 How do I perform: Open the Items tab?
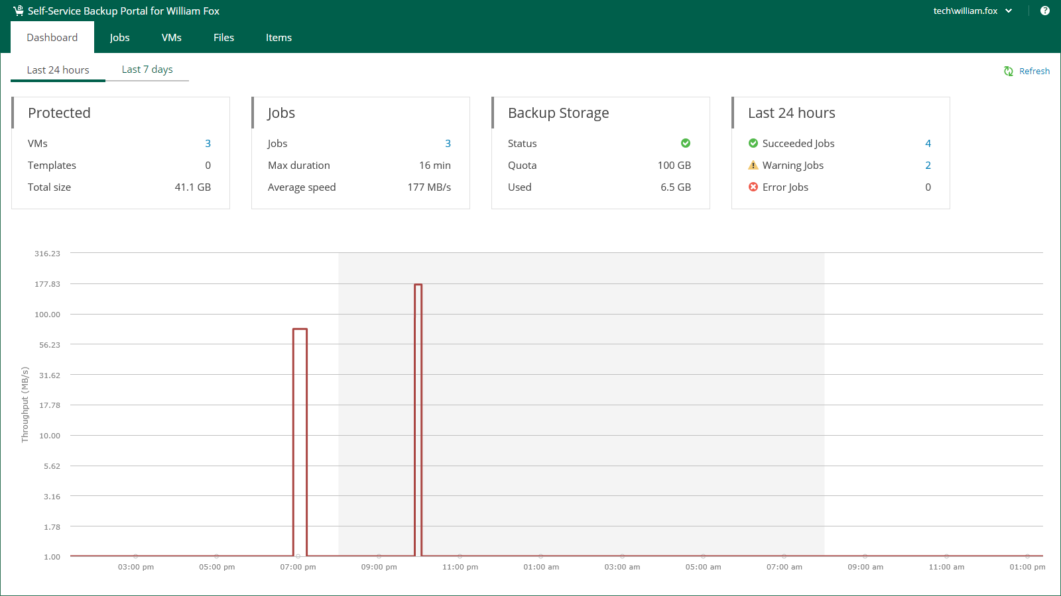(279, 38)
